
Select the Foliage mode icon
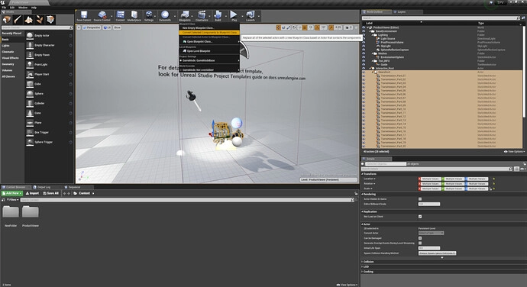coord(40,20)
